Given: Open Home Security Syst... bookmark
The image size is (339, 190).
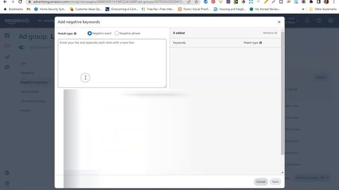Looking at the screenshot, I should point(50,9).
